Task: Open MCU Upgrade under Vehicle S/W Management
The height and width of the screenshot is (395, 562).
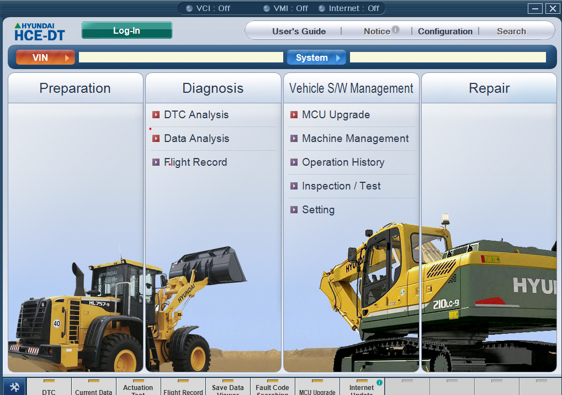Action: [336, 115]
